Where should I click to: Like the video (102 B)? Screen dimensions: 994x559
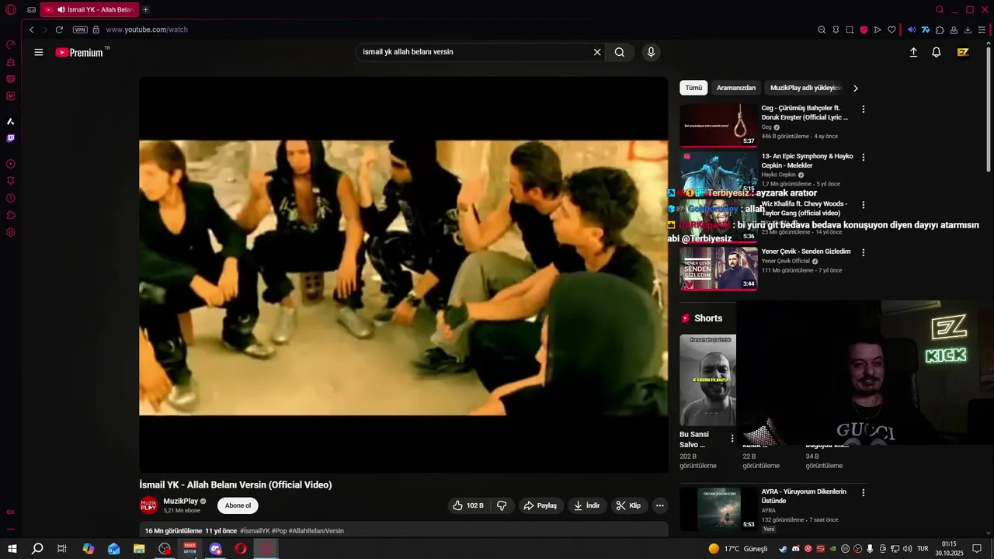[x=468, y=505]
